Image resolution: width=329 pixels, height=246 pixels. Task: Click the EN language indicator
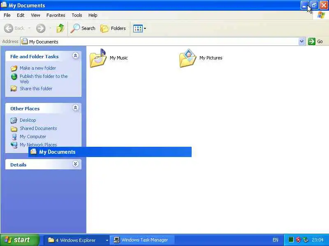coord(276,240)
